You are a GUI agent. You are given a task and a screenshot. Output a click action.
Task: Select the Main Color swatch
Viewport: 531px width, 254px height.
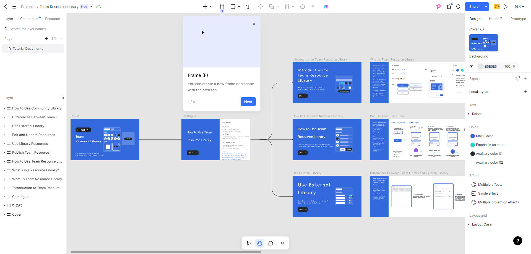[x=473, y=136]
